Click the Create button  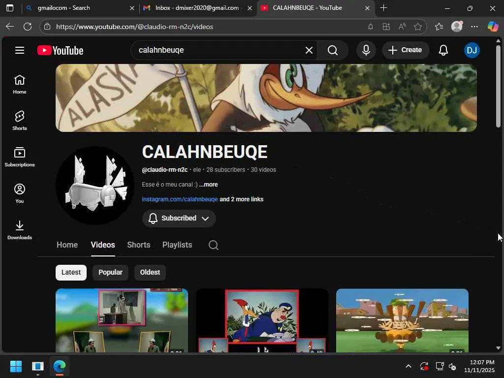pos(406,50)
